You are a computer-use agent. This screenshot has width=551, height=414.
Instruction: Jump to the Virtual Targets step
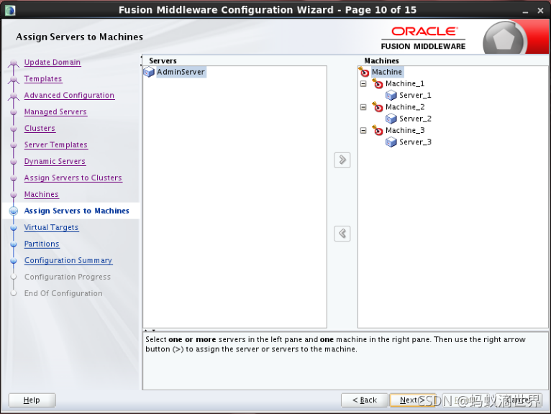51,227
